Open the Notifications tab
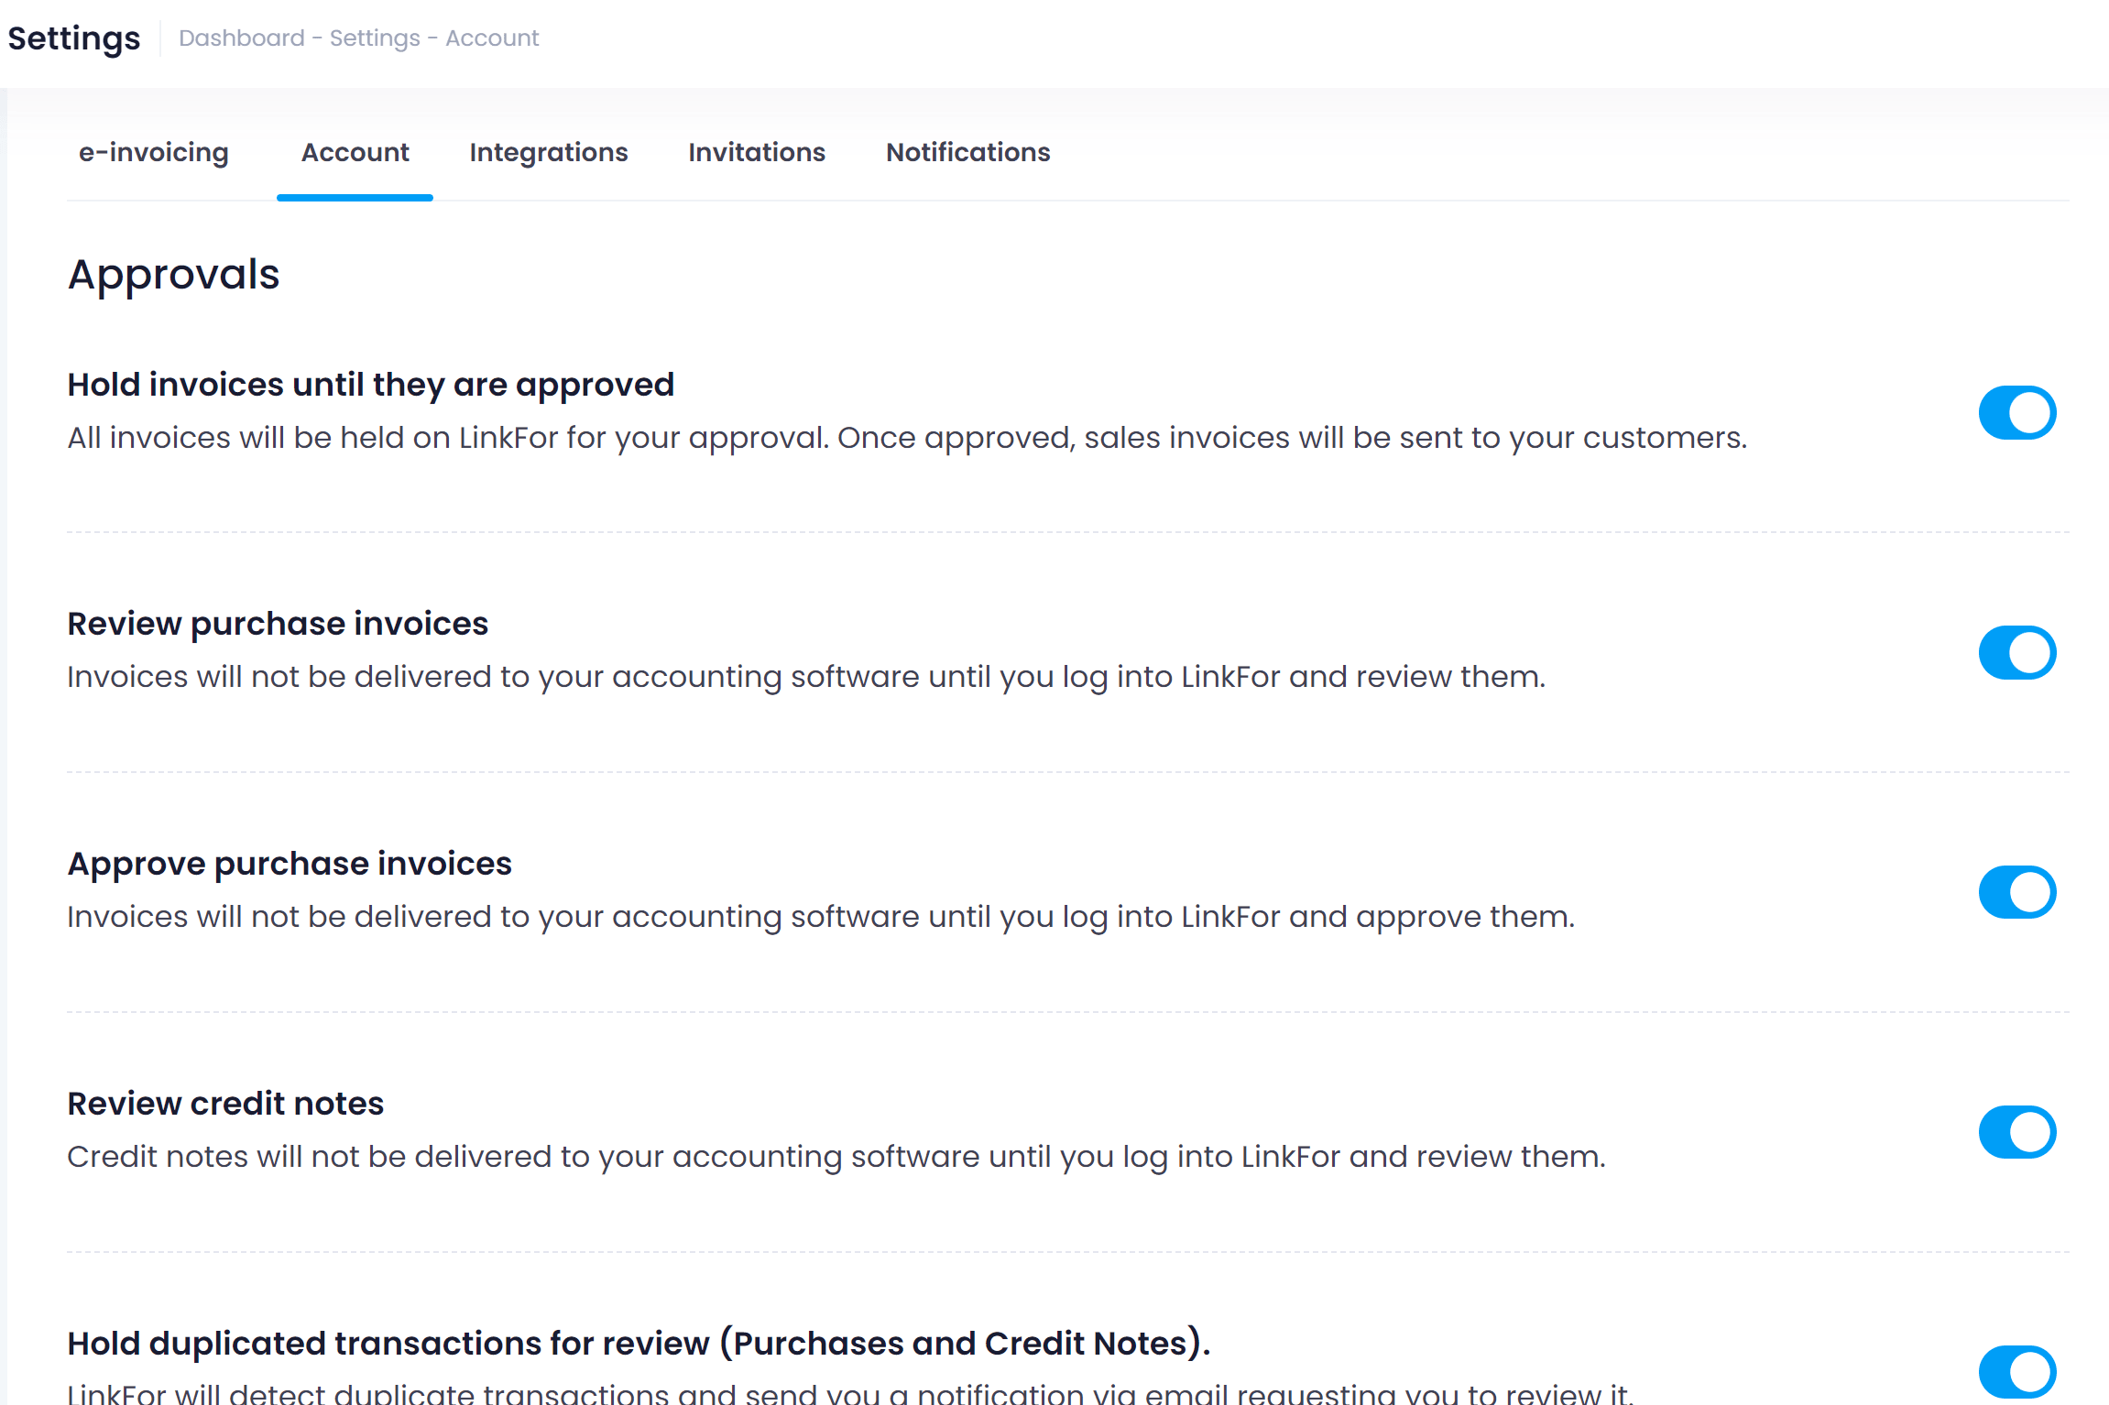Viewport: 2109px width, 1405px height. point(967,152)
